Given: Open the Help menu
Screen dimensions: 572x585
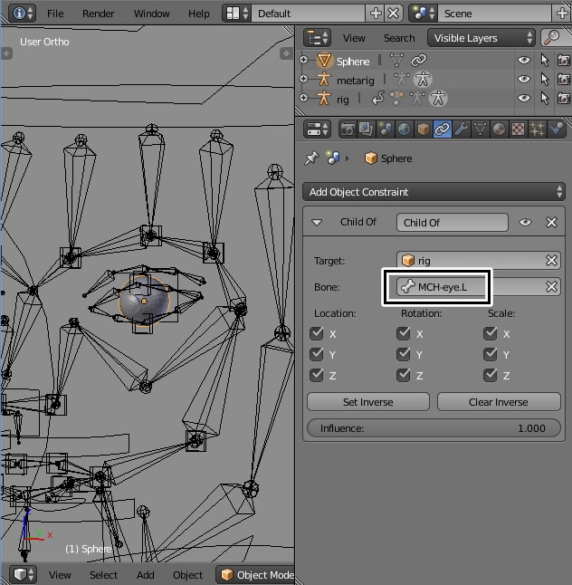Looking at the screenshot, I should [x=198, y=14].
